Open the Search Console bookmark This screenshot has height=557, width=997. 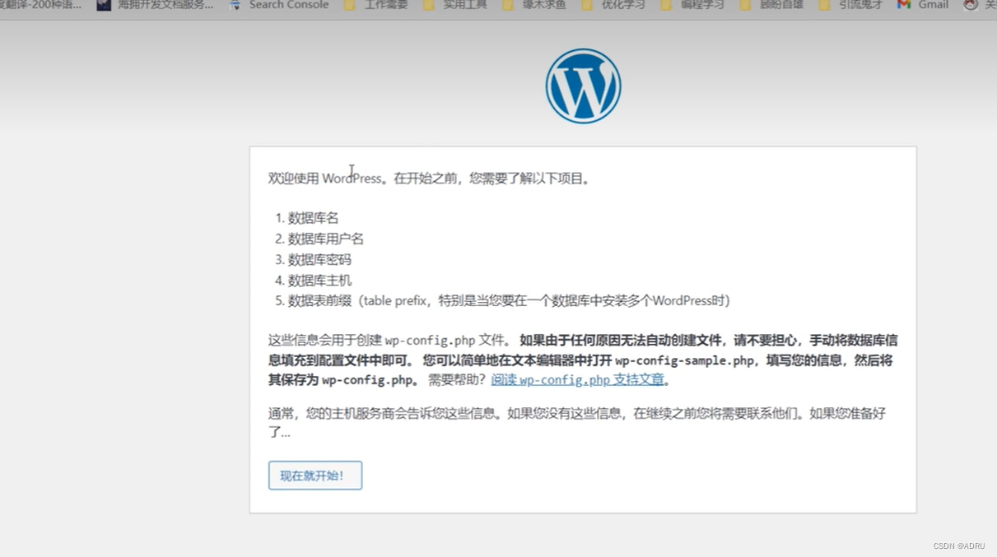coord(278,5)
